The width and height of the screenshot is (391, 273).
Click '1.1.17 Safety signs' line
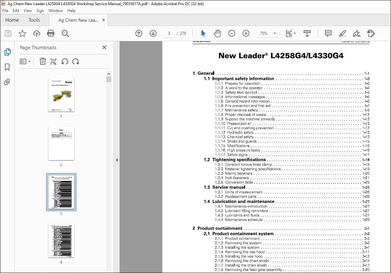[231, 155]
